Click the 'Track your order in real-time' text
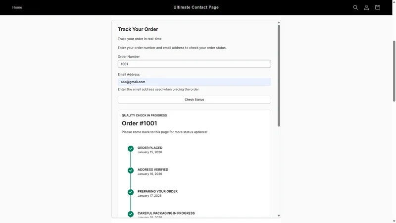Screen dimensions: 396x223 (x=140, y=39)
